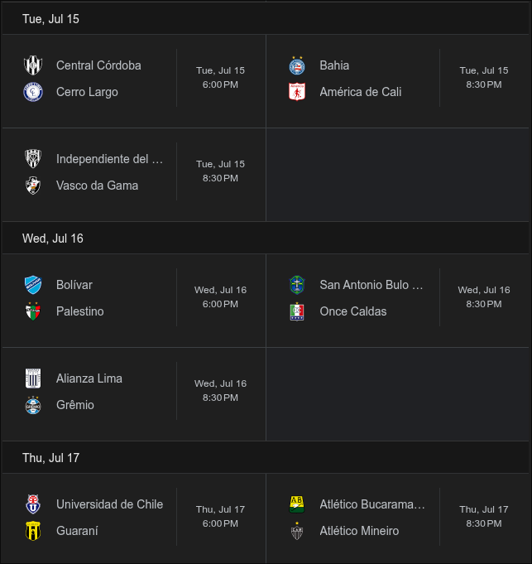This screenshot has width=532, height=564.
Task: Click the Guaraní yellow and black badge
Action: pos(33,531)
